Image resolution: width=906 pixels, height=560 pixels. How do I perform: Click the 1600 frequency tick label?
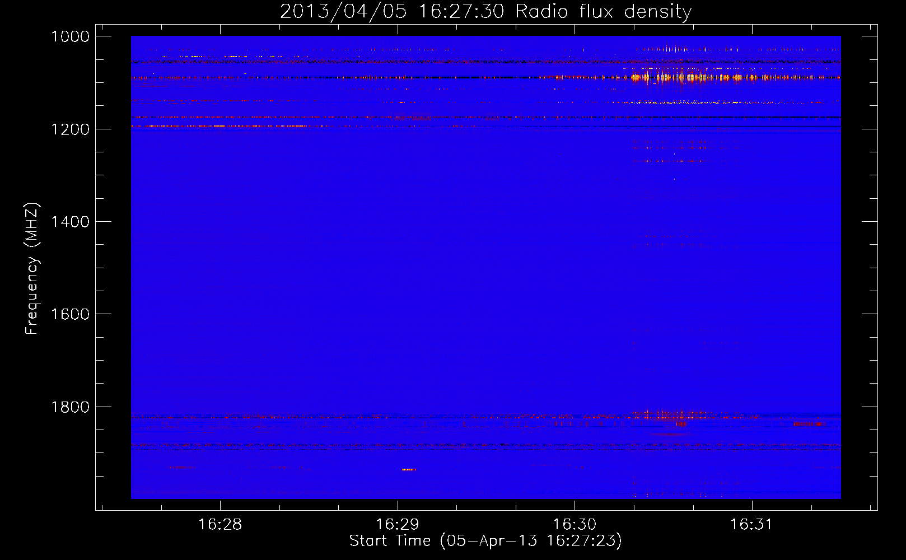pos(70,314)
